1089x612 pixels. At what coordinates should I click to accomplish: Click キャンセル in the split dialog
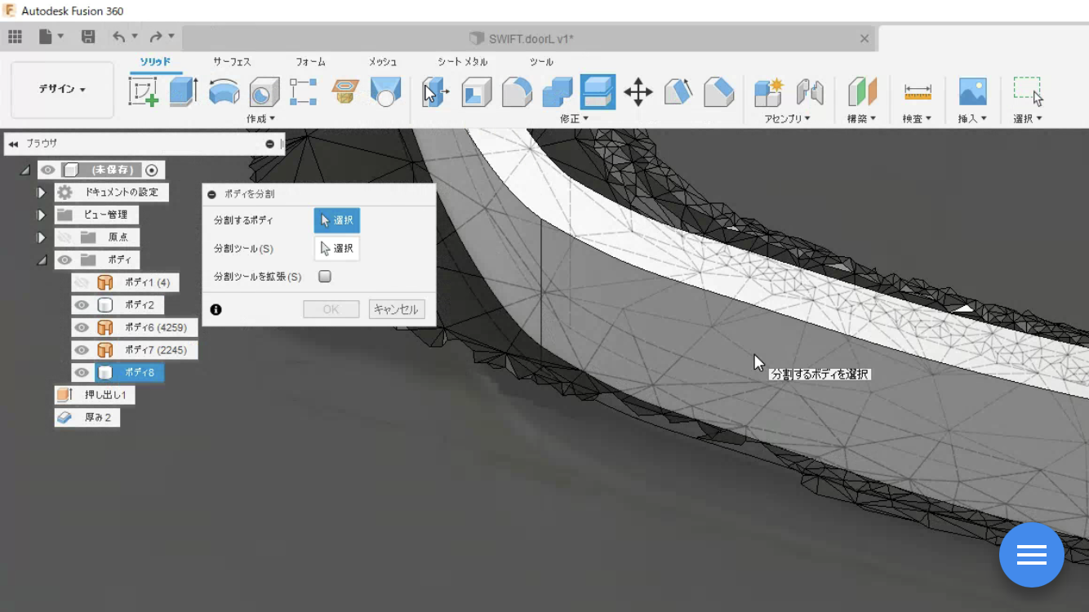click(397, 309)
